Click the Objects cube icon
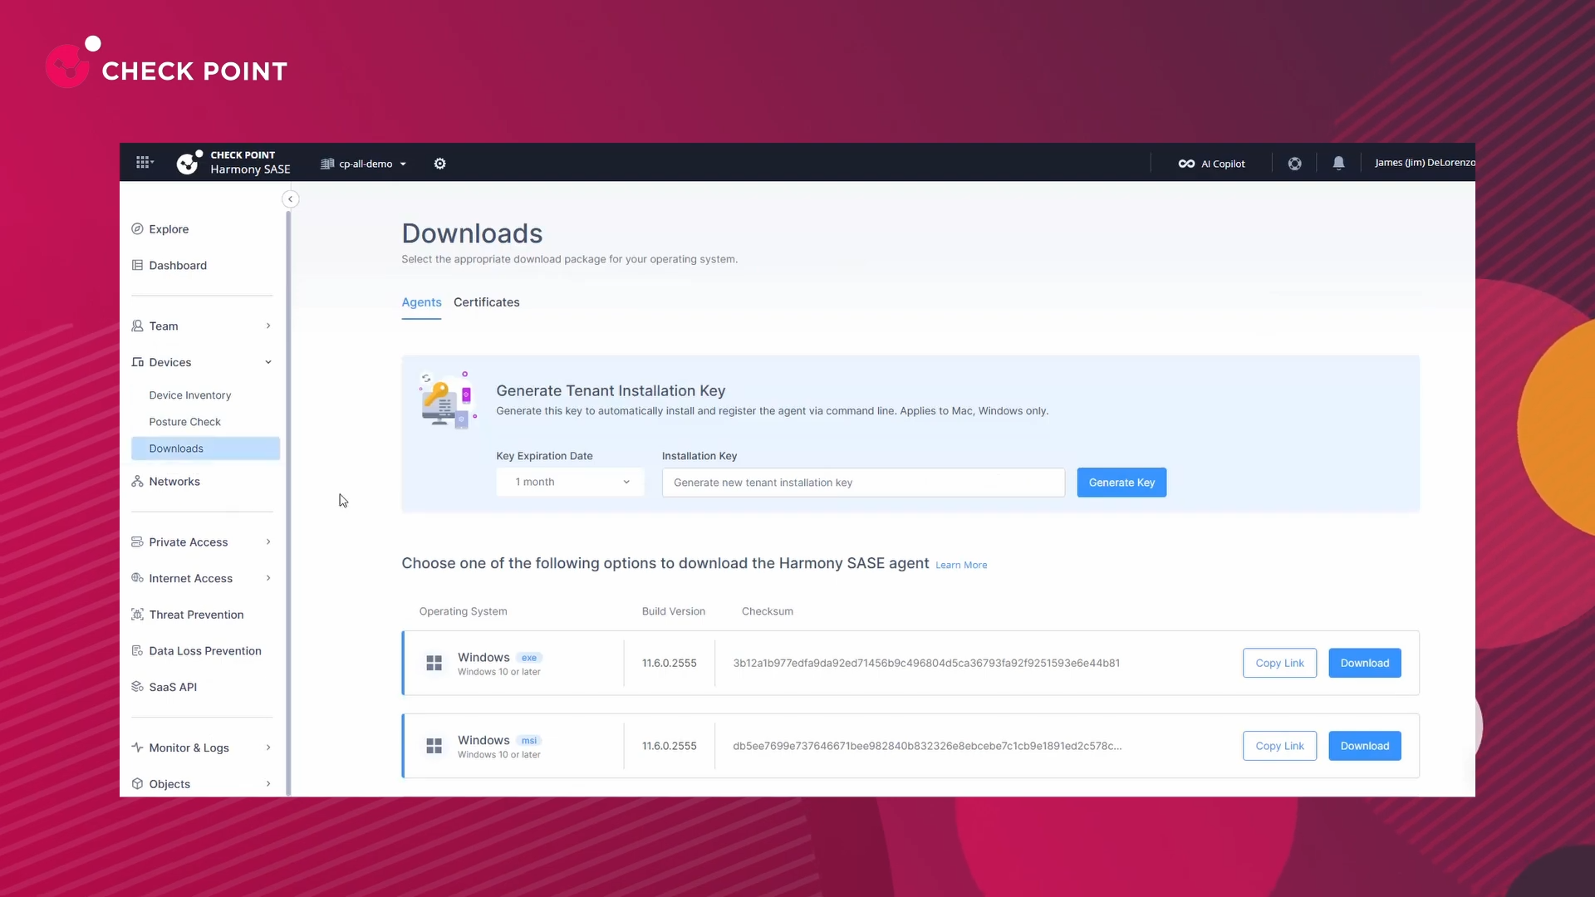Viewport: 1595px width, 897px height. [137, 784]
